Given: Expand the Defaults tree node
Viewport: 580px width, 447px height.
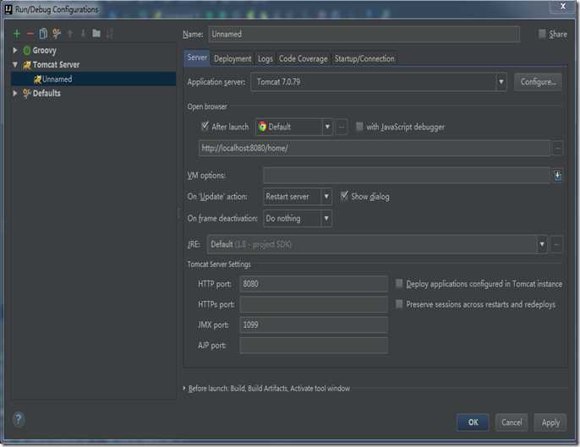Looking at the screenshot, I should click(15, 93).
